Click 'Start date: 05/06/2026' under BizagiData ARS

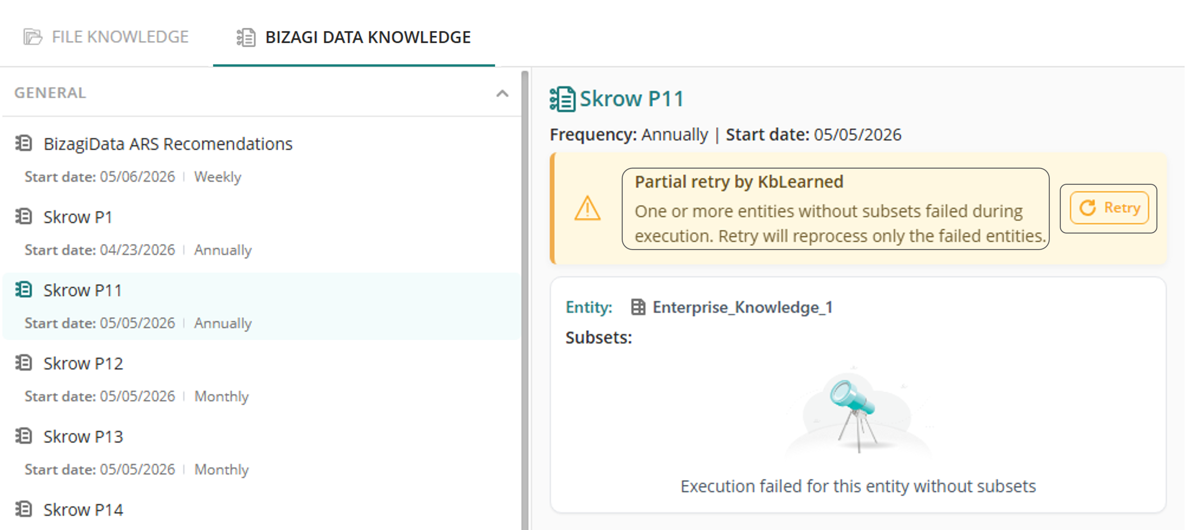[100, 177]
